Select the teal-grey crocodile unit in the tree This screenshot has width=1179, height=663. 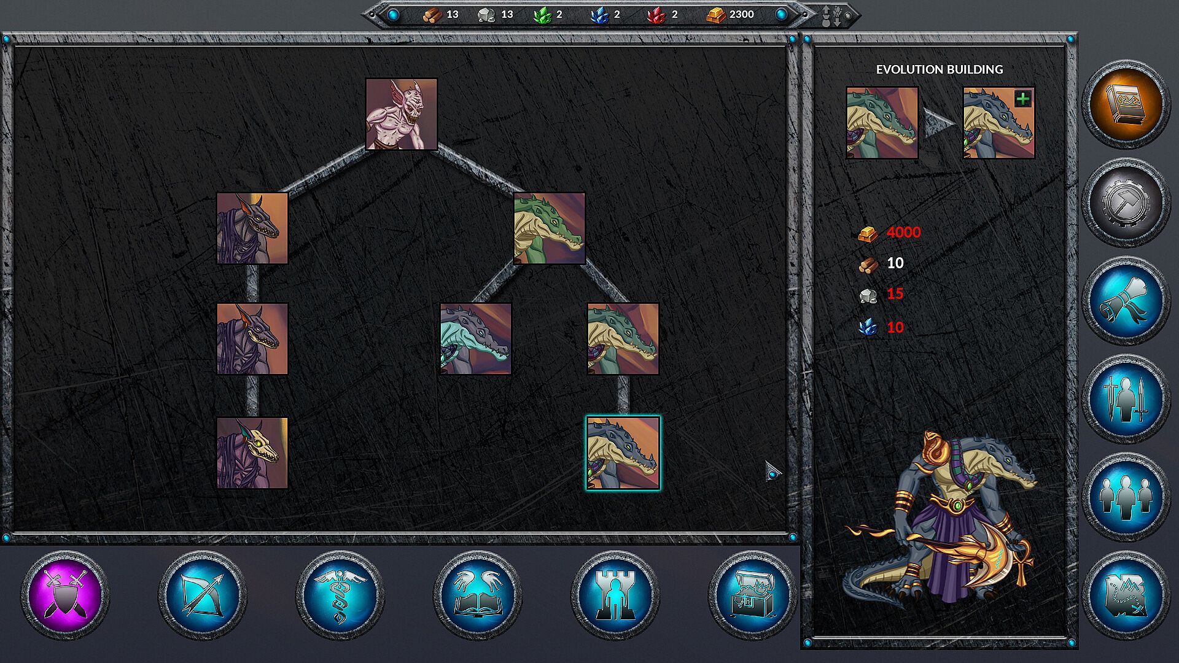coord(475,339)
